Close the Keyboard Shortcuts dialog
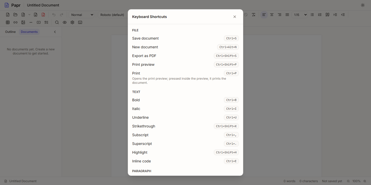371x185 pixels. [x=235, y=17]
